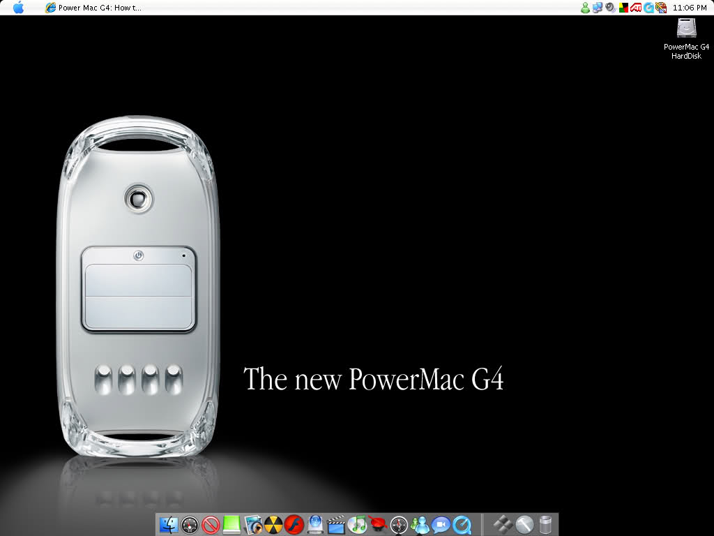Launch Finder from the dock
714x536 pixels.
169,525
